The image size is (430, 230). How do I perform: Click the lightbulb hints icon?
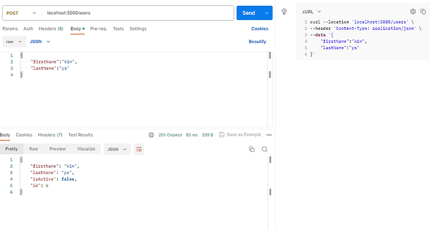pos(284,11)
